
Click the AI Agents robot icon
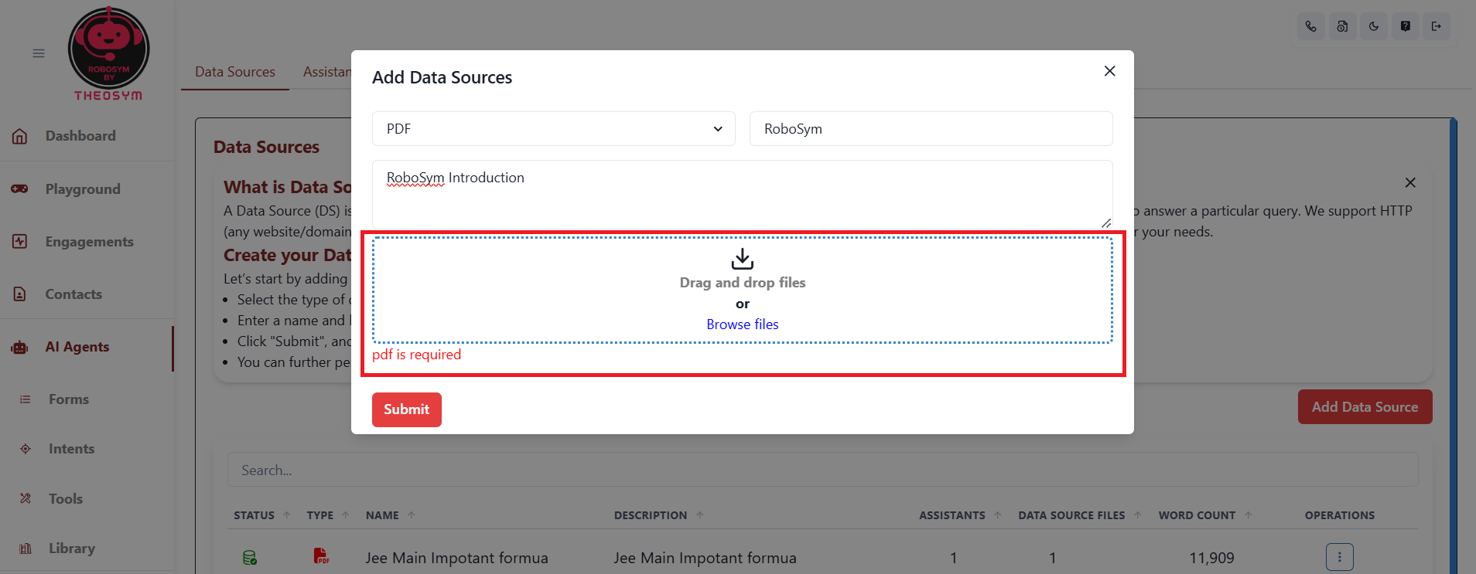20,348
